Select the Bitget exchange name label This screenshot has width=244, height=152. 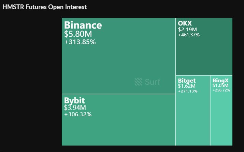click(187, 81)
